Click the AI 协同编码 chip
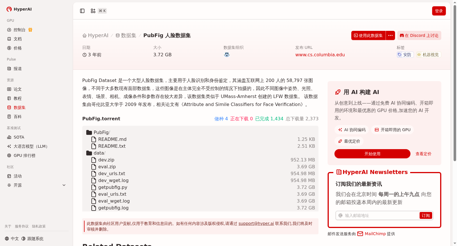Viewport: 457px width, 246px height. pyautogui.click(x=352, y=130)
